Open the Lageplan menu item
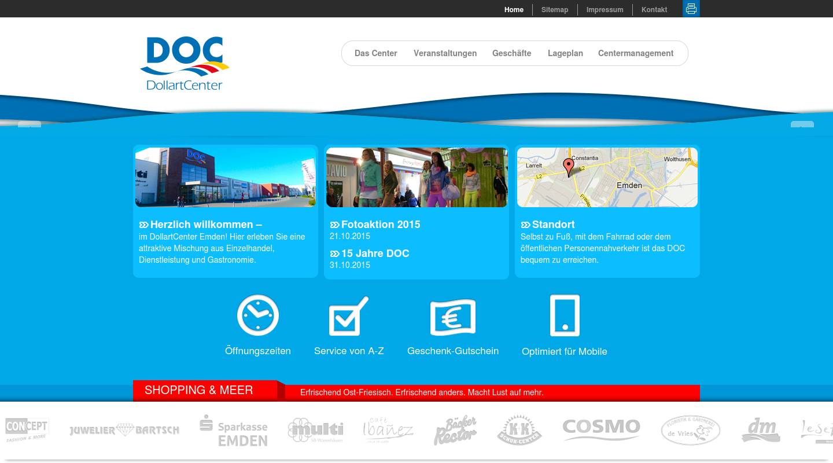The image size is (833, 463). 565,53
